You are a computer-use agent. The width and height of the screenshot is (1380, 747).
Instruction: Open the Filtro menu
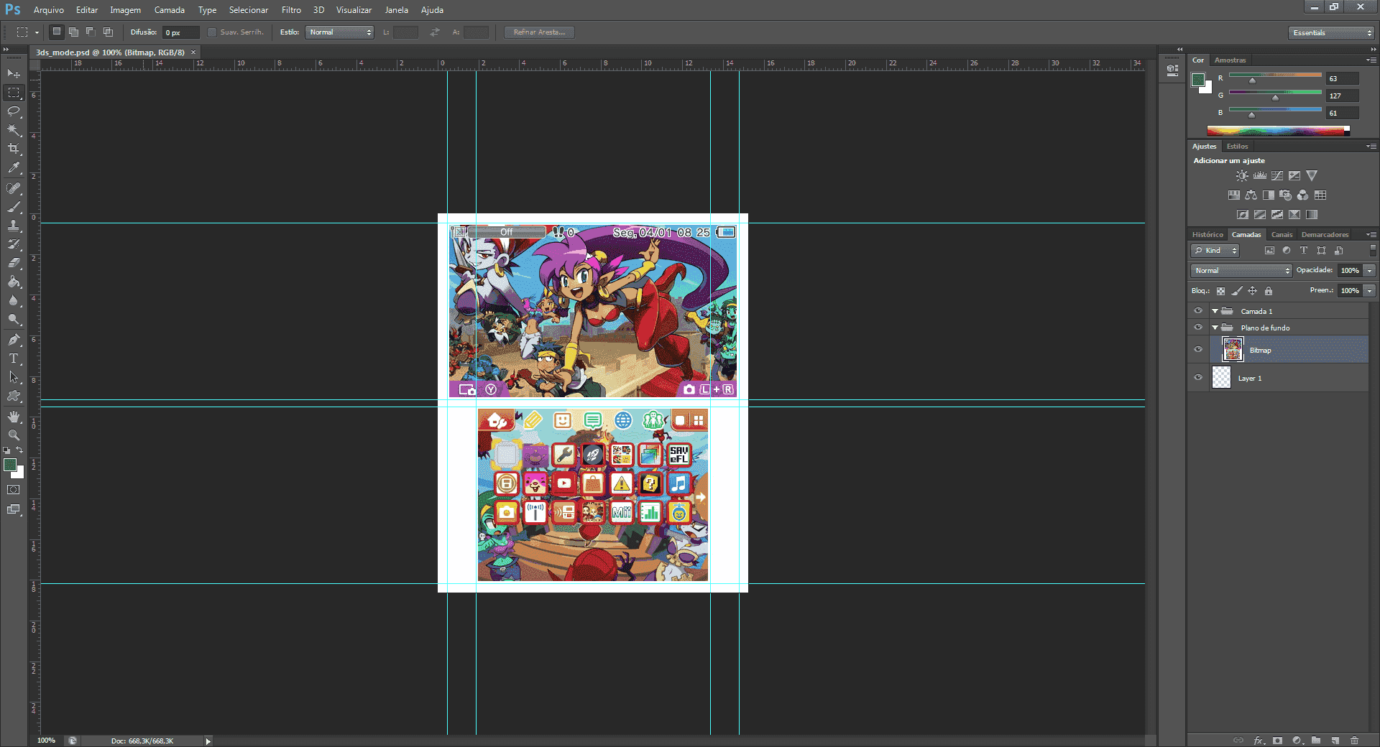tap(291, 10)
